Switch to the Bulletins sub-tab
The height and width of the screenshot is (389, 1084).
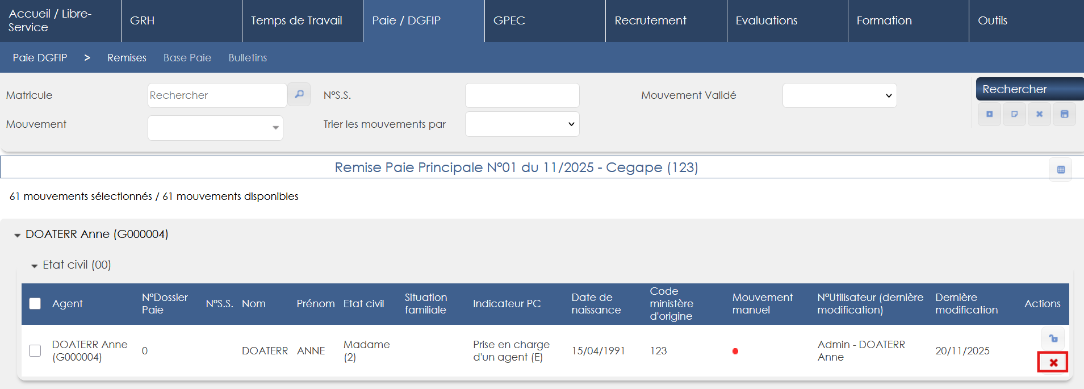coord(248,58)
